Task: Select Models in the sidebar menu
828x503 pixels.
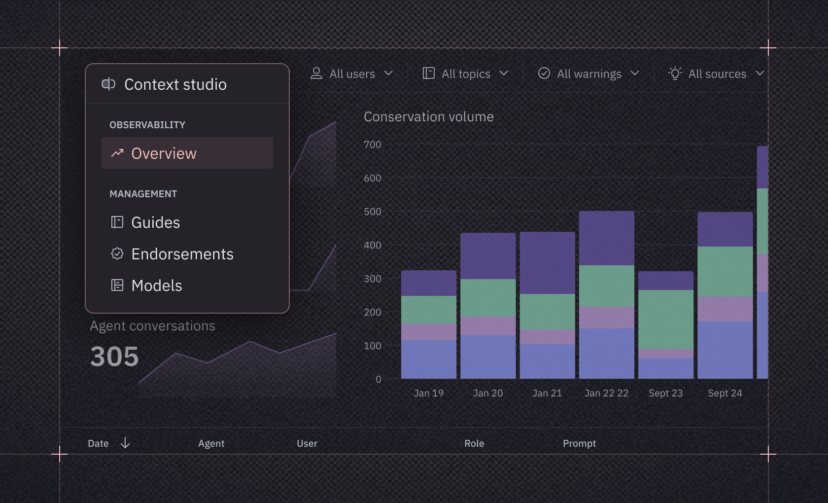Action: [x=156, y=286]
